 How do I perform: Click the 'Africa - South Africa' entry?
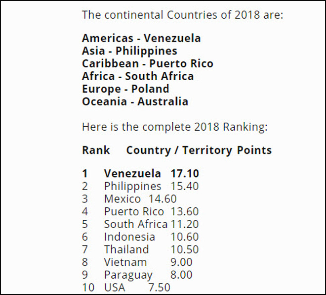(x=138, y=76)
